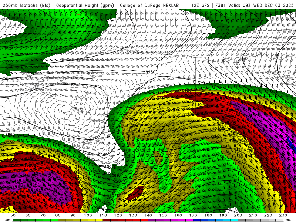Click the "F381" forecast hour label
Viewport: 296px width, 222px height.
click(220, 5)
